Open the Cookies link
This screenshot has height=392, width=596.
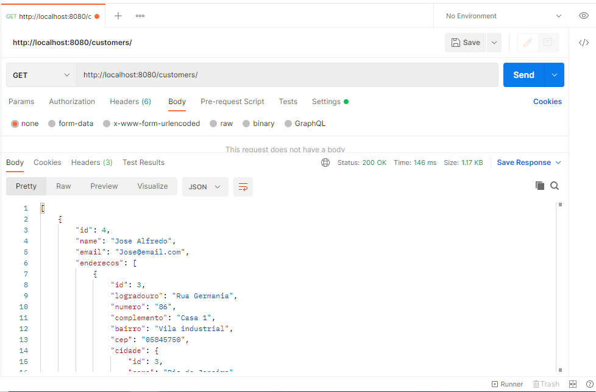coord(547,102)
